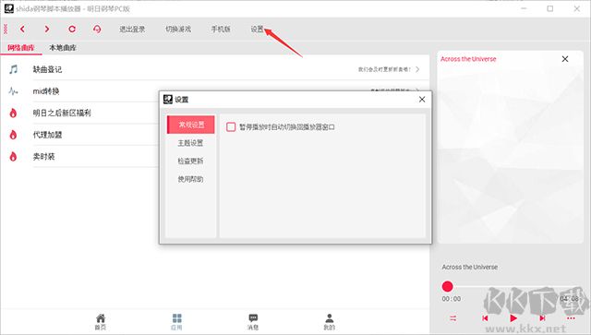Select 使用帮助 in the settings dialog
This screenshot has height=335, width=591.
click(x=191, y=179)
